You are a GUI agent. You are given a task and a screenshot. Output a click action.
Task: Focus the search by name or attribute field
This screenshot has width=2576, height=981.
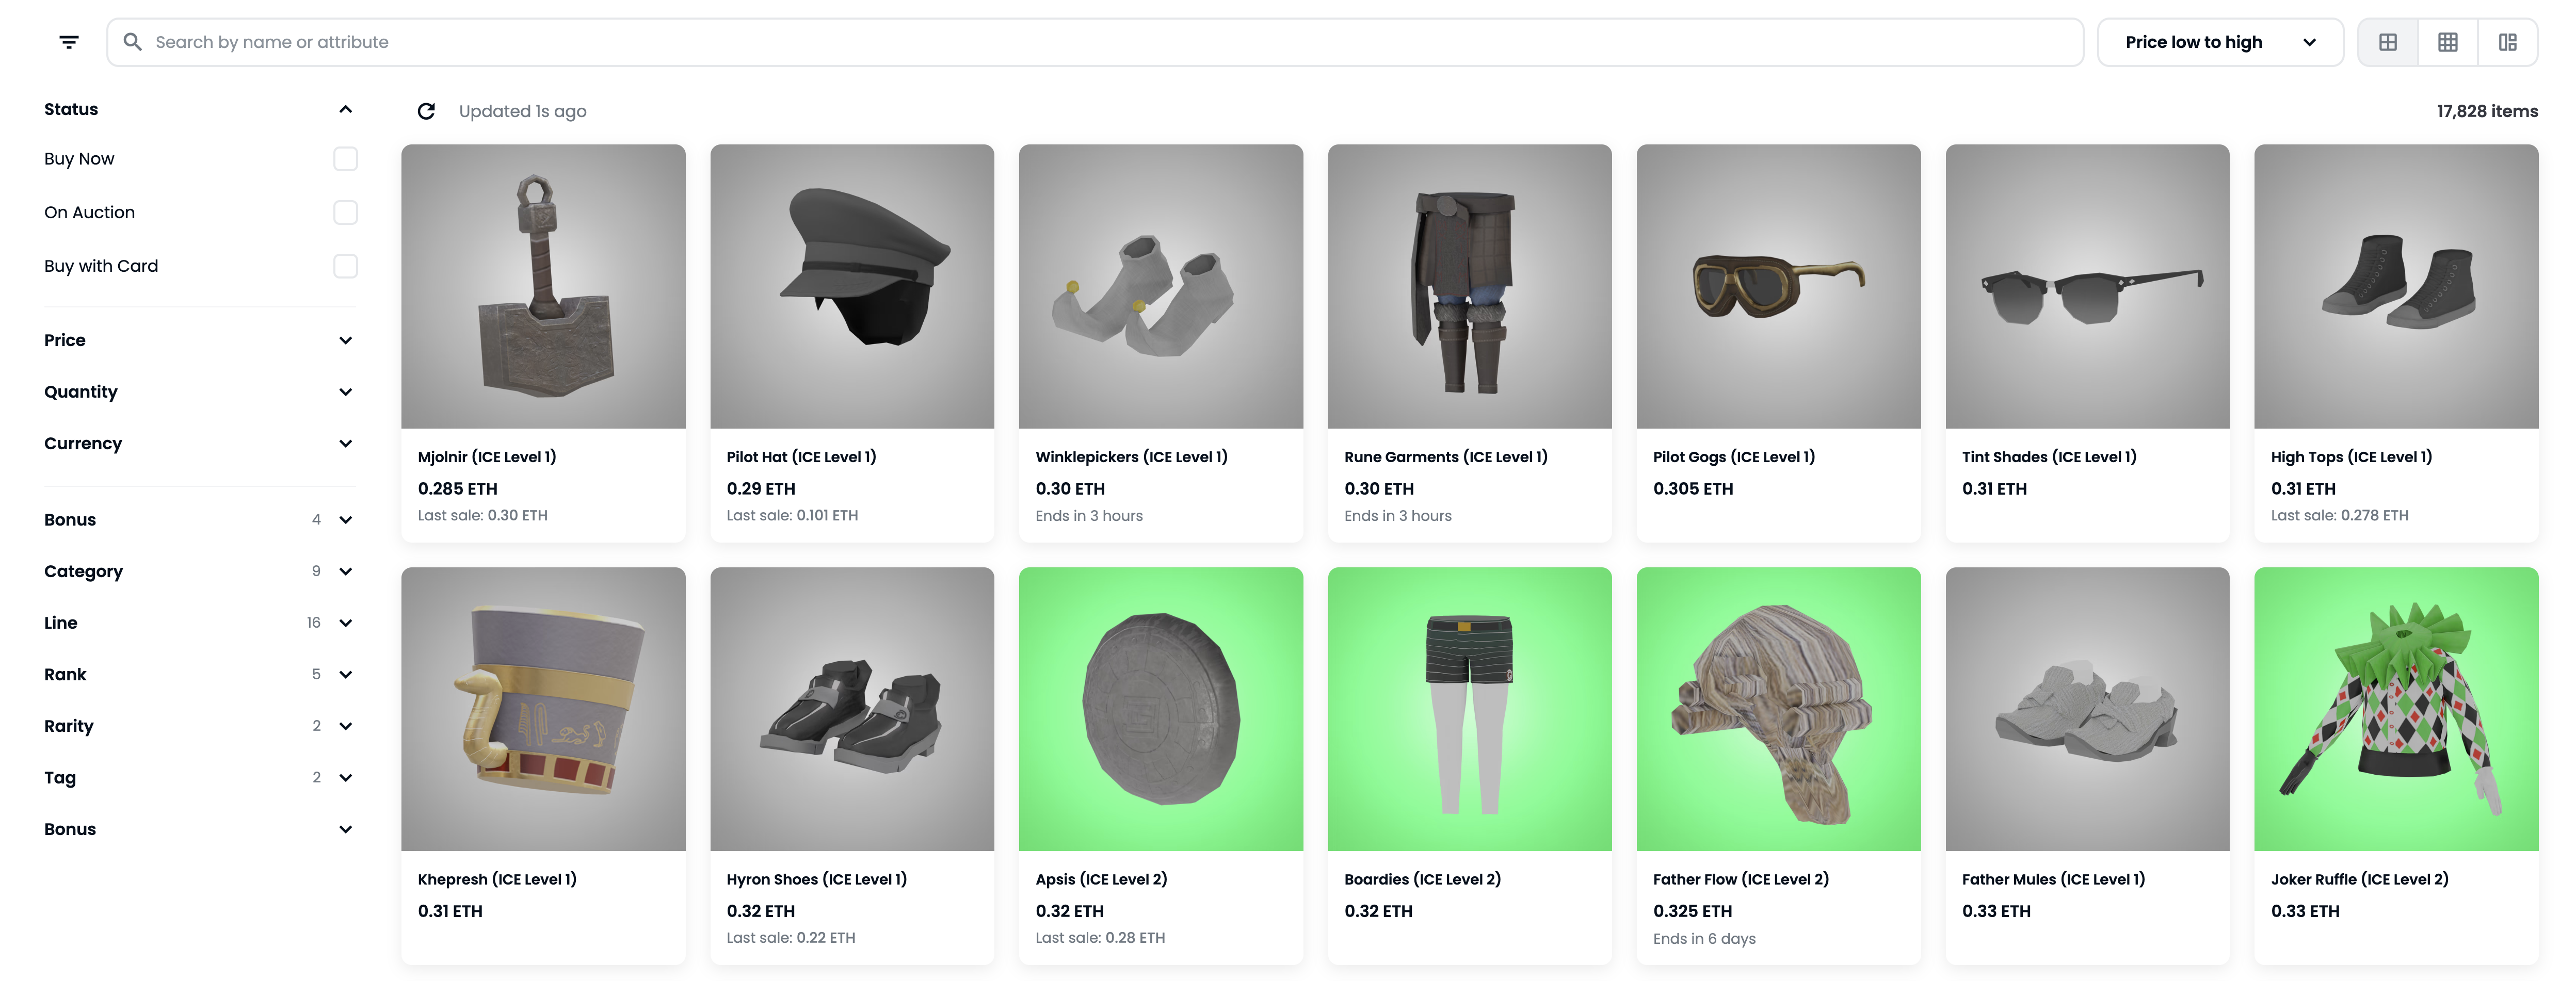point(1095,42)
